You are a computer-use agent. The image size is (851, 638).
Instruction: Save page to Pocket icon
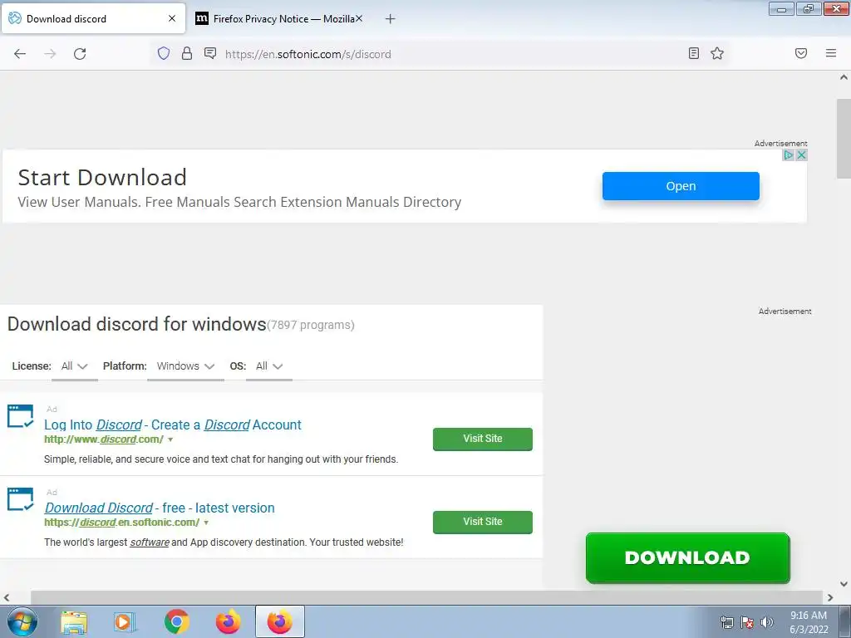pyautogui.click(x=801, y=53)
